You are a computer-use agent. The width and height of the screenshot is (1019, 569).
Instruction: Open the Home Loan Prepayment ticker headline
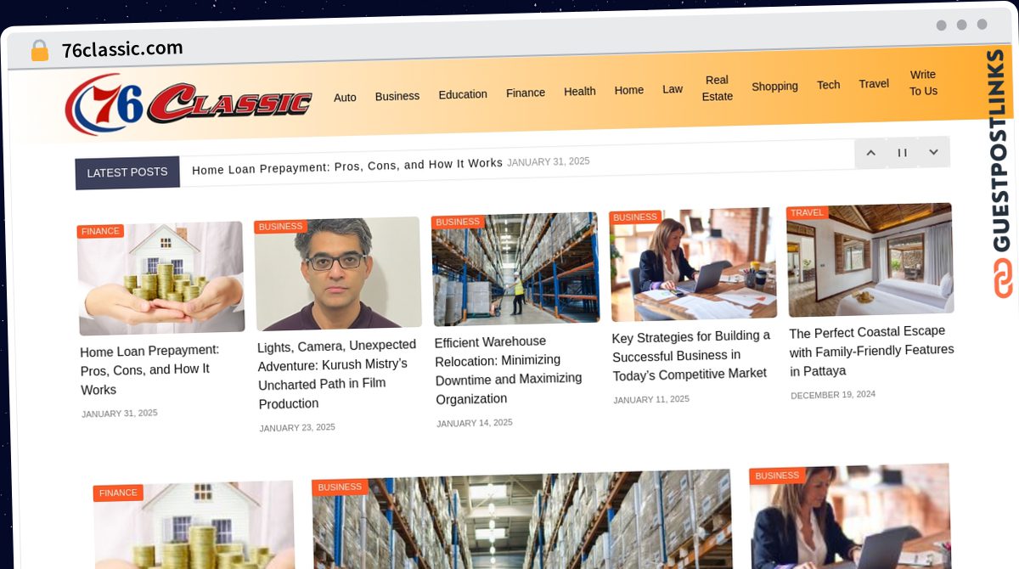point(347,166)
